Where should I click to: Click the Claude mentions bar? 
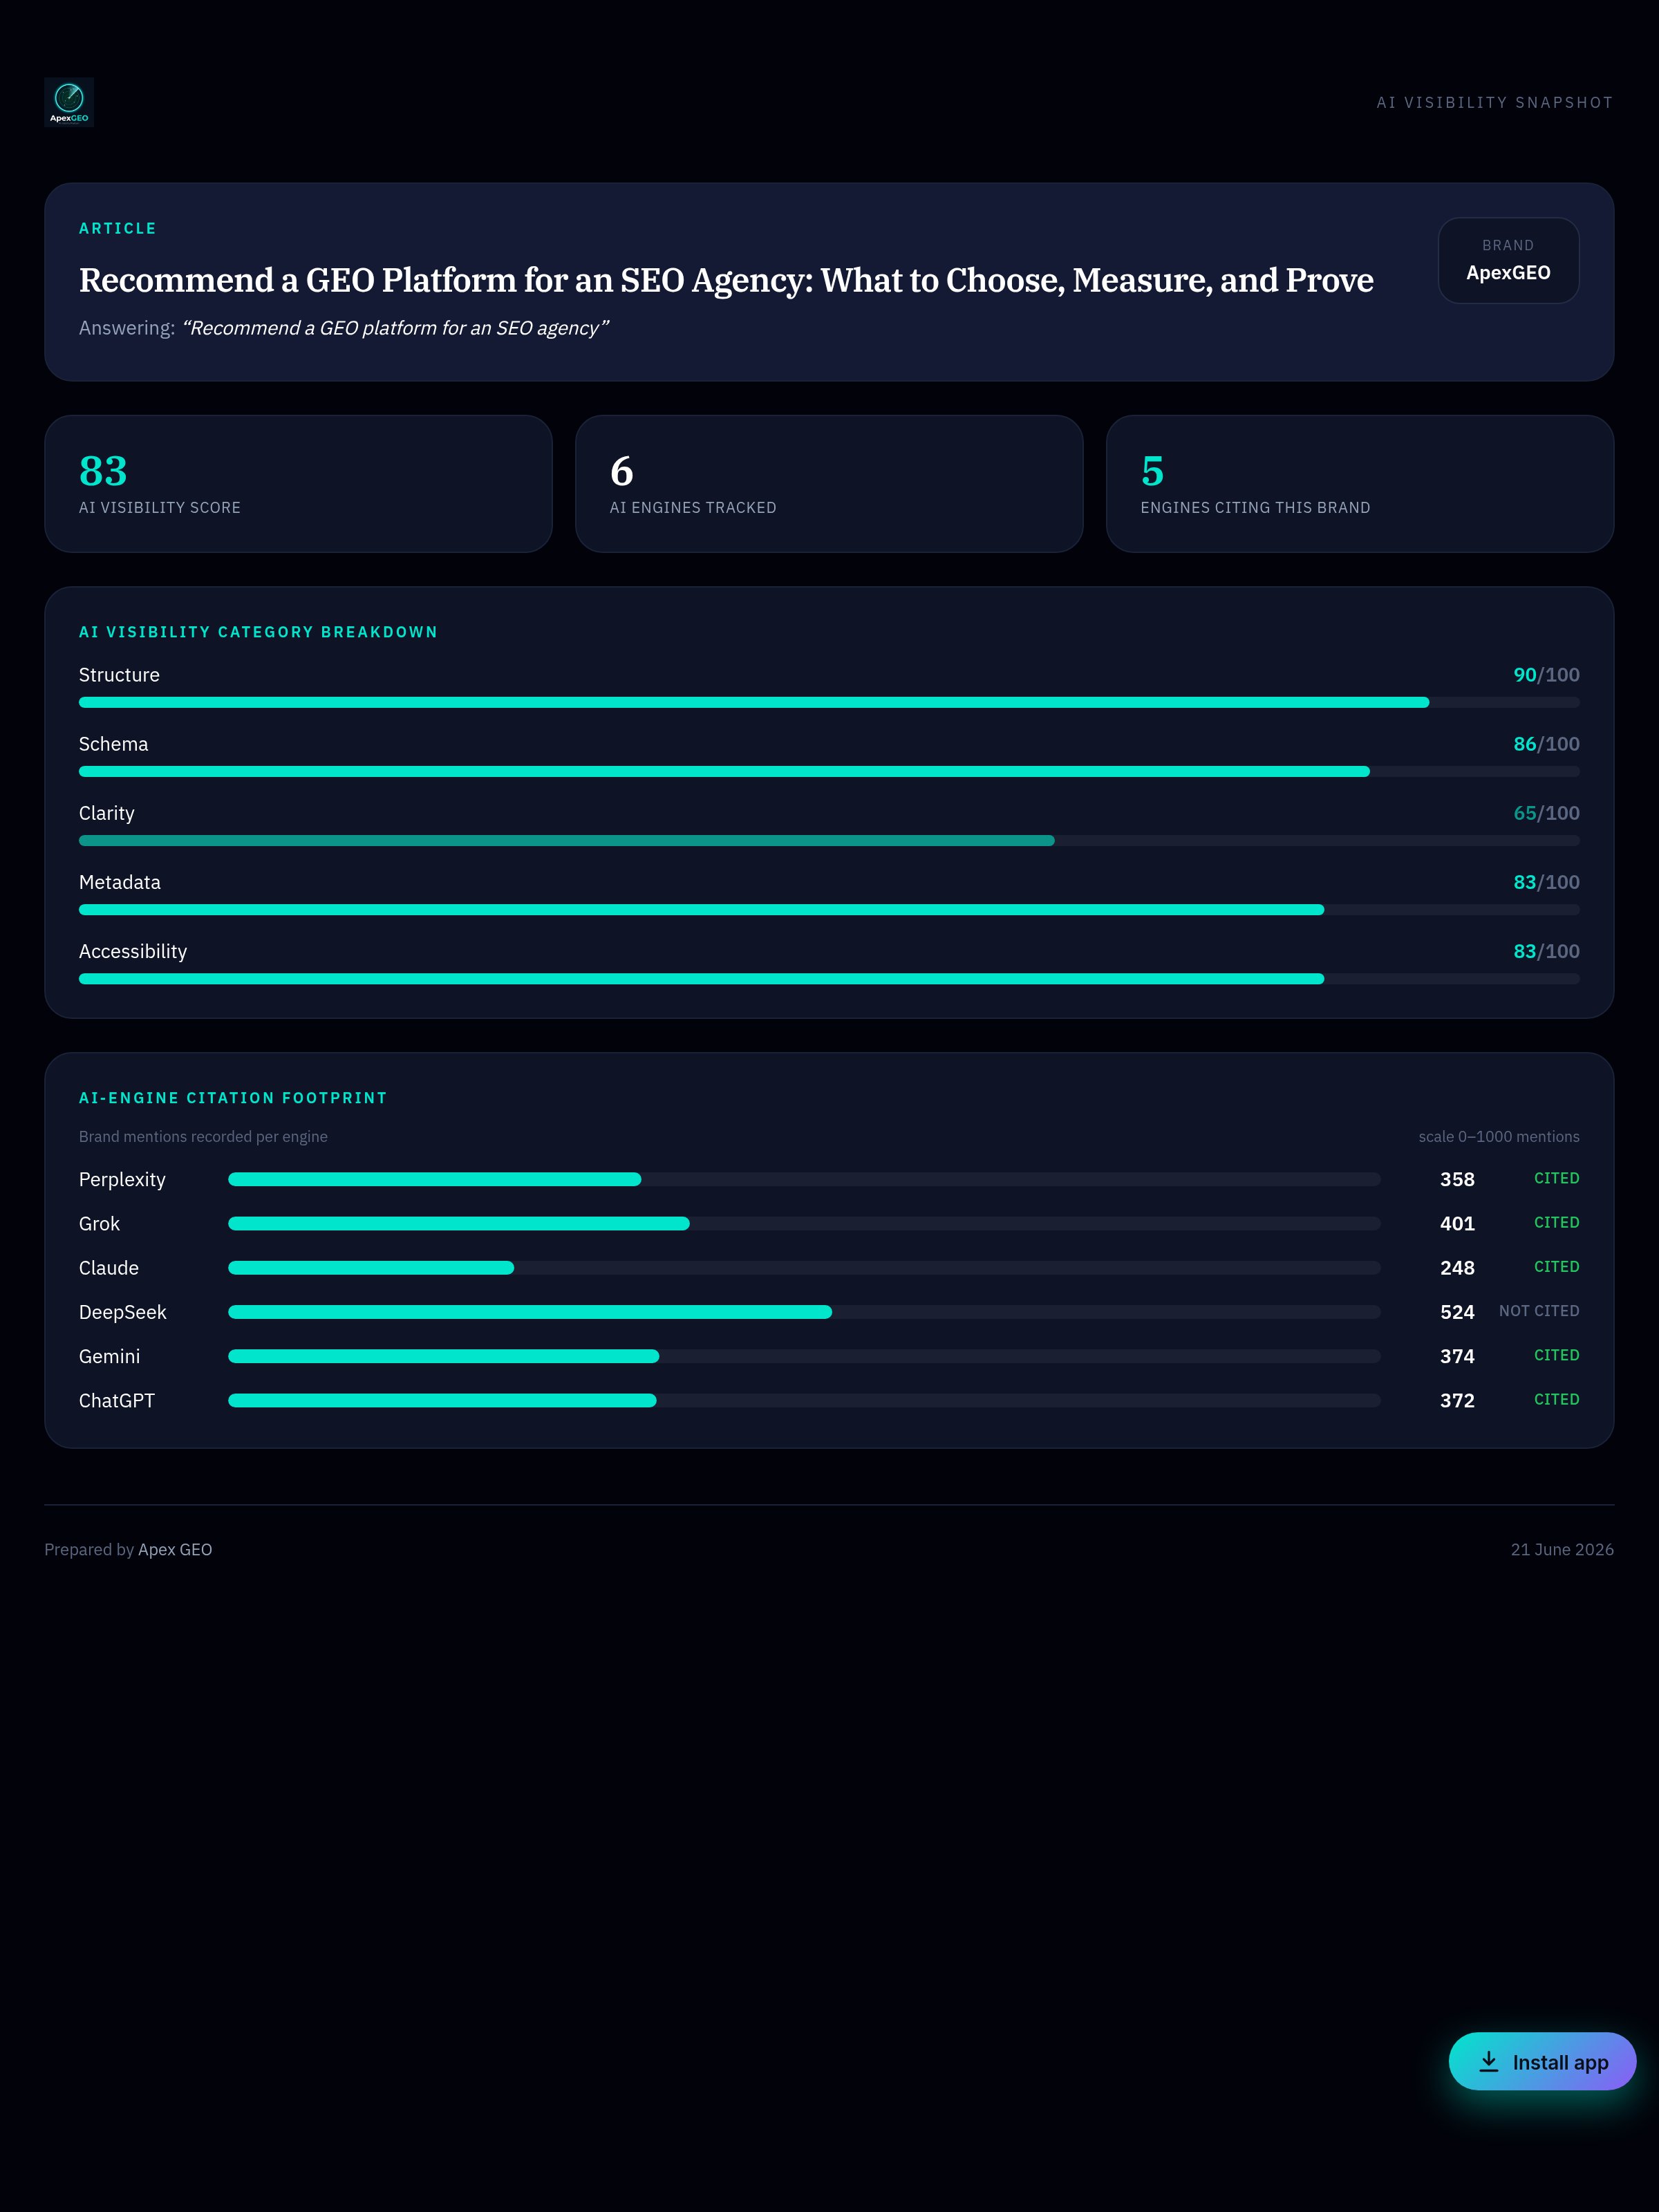point(804,1268)
